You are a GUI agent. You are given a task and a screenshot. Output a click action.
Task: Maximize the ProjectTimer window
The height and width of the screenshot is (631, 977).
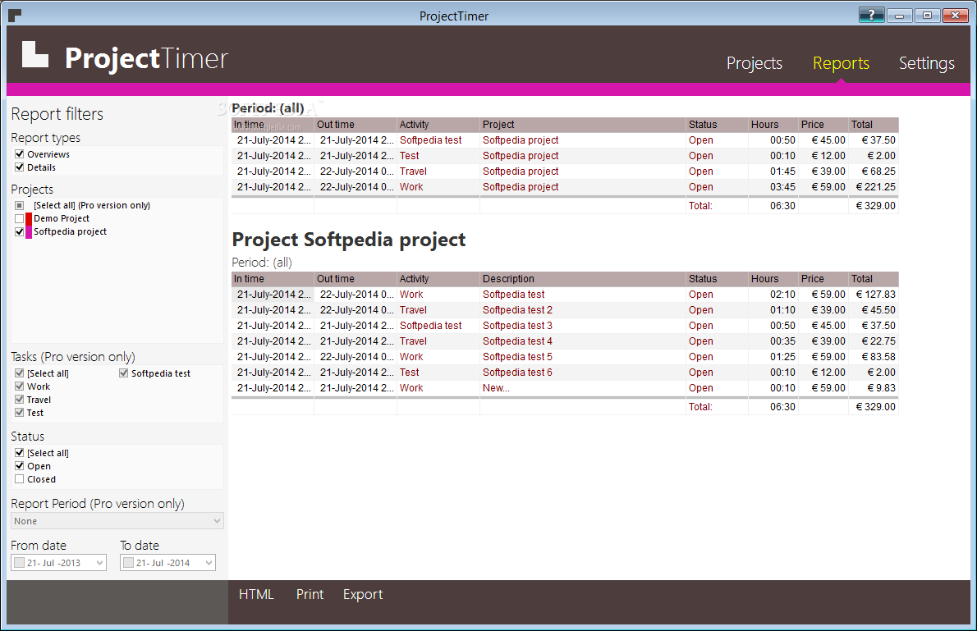pos(927,15)
